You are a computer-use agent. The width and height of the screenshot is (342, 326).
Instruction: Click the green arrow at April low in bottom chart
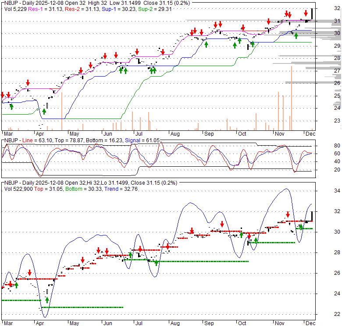click(x=47, y=300)
